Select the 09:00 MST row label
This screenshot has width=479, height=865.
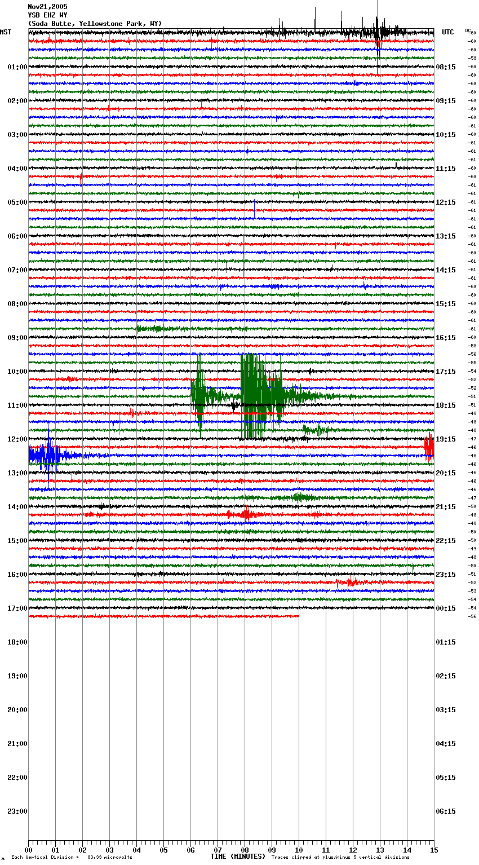click(17, 338)
